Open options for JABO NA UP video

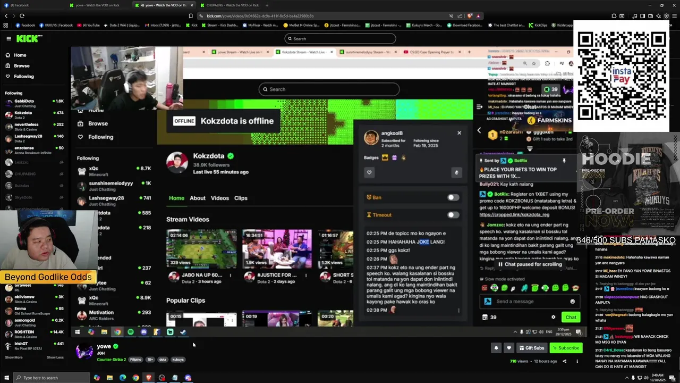pos(230,276)
